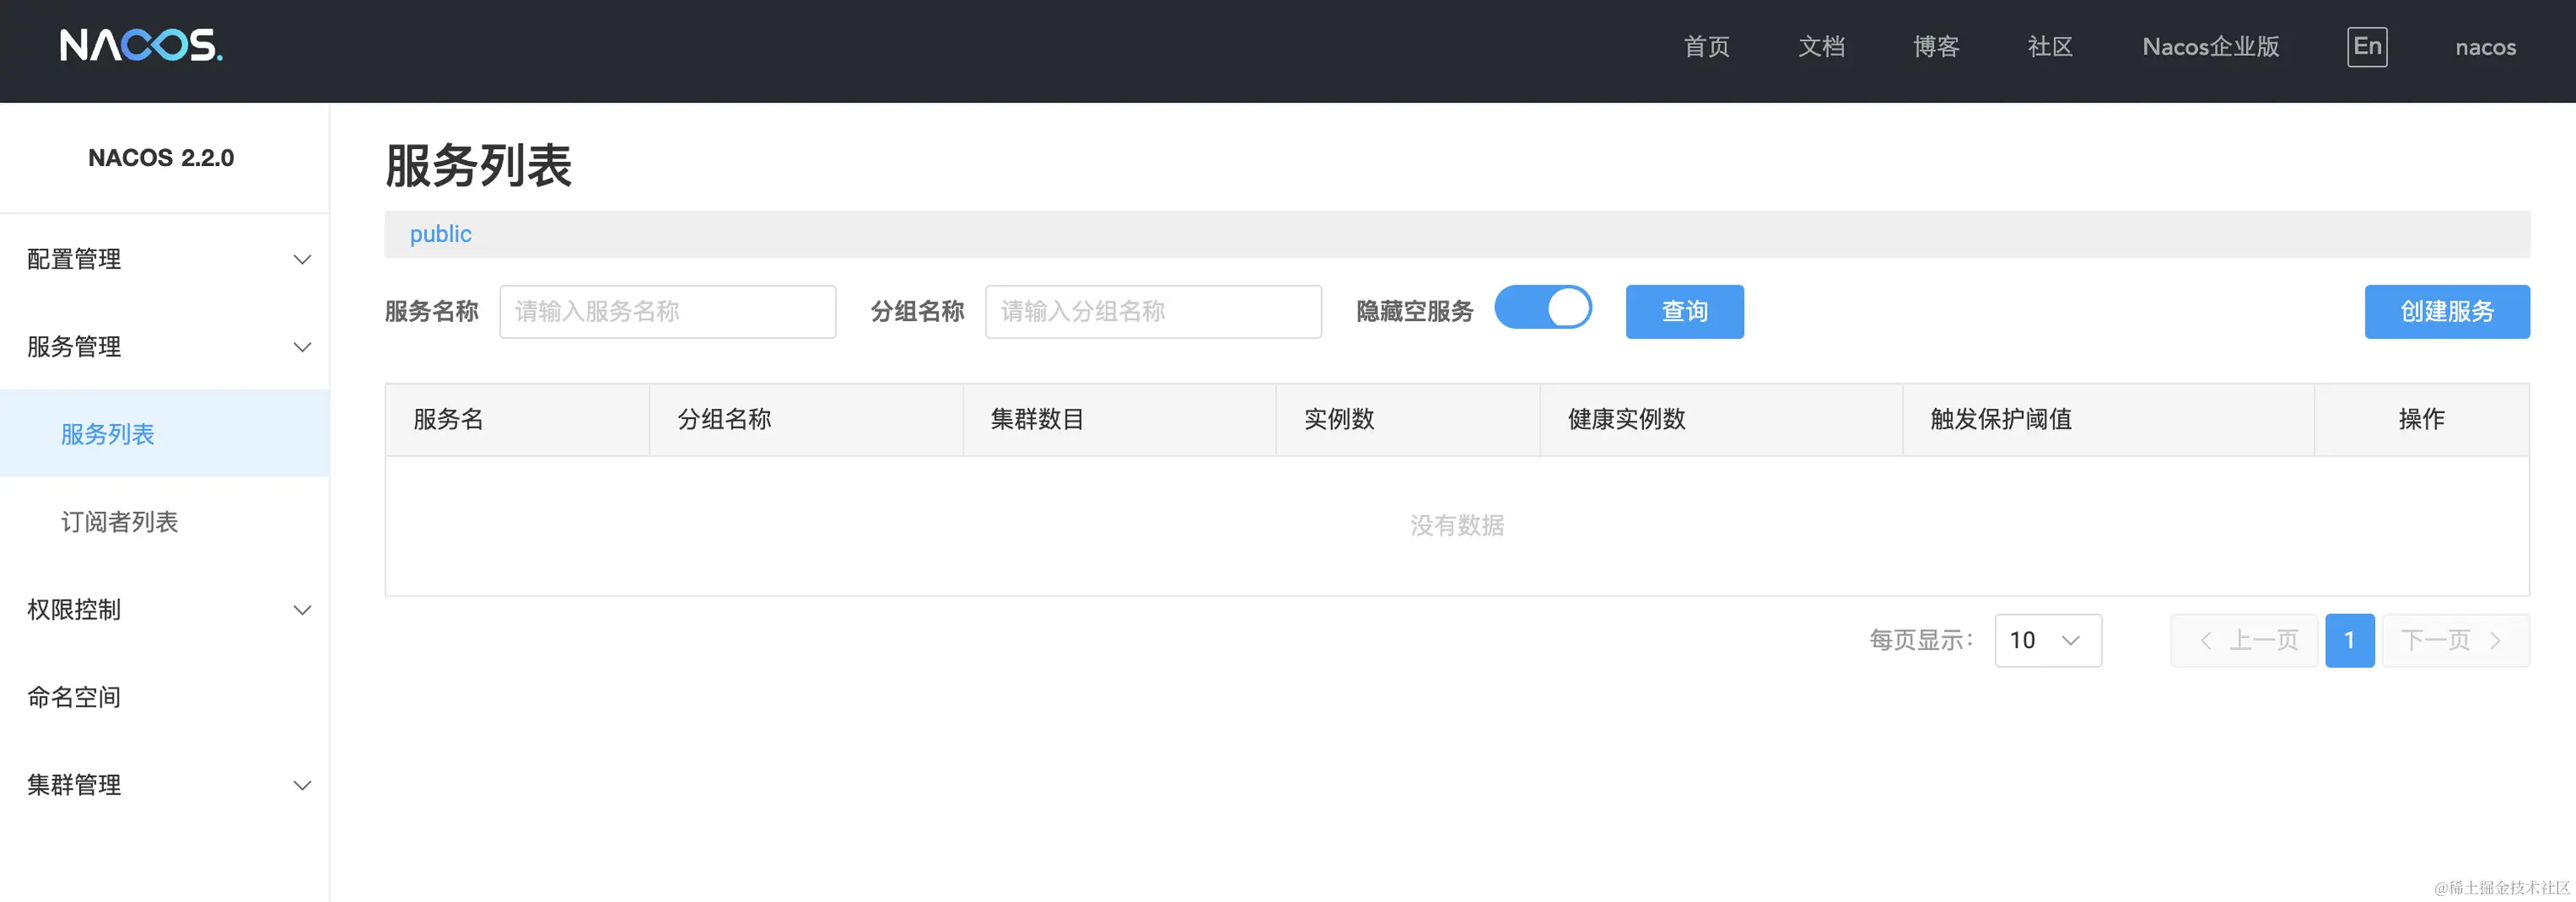Click the NACOS 2.2.0 version label
2576x902 pixels.
tap(161, 158)
